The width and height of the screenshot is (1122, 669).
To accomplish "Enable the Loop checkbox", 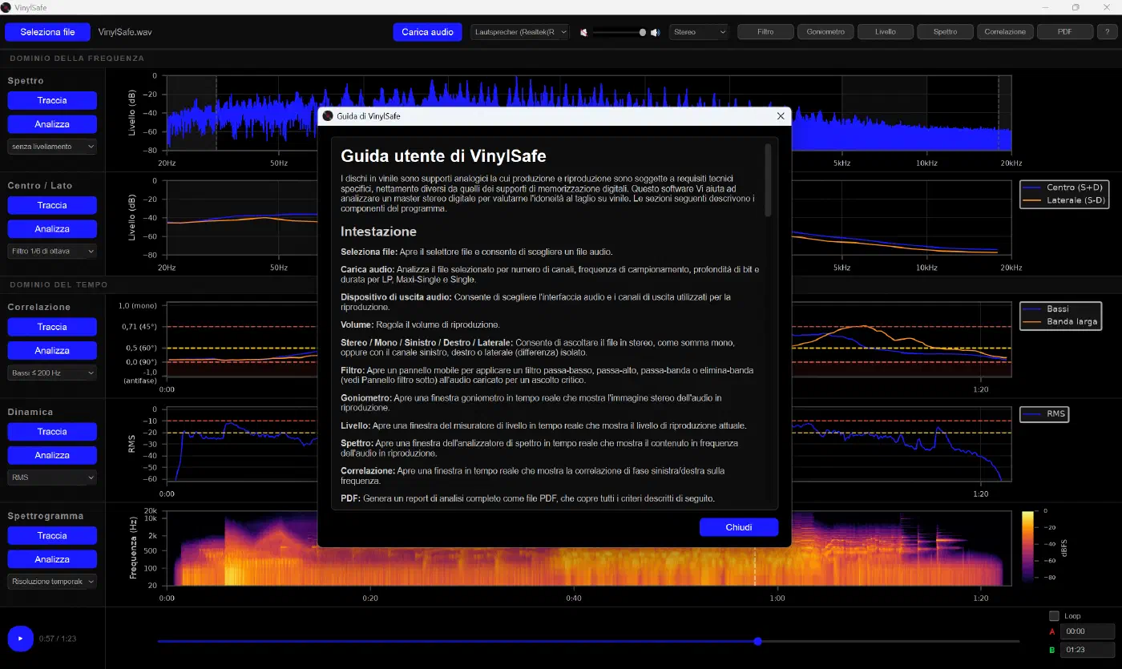I will 1054,616.
